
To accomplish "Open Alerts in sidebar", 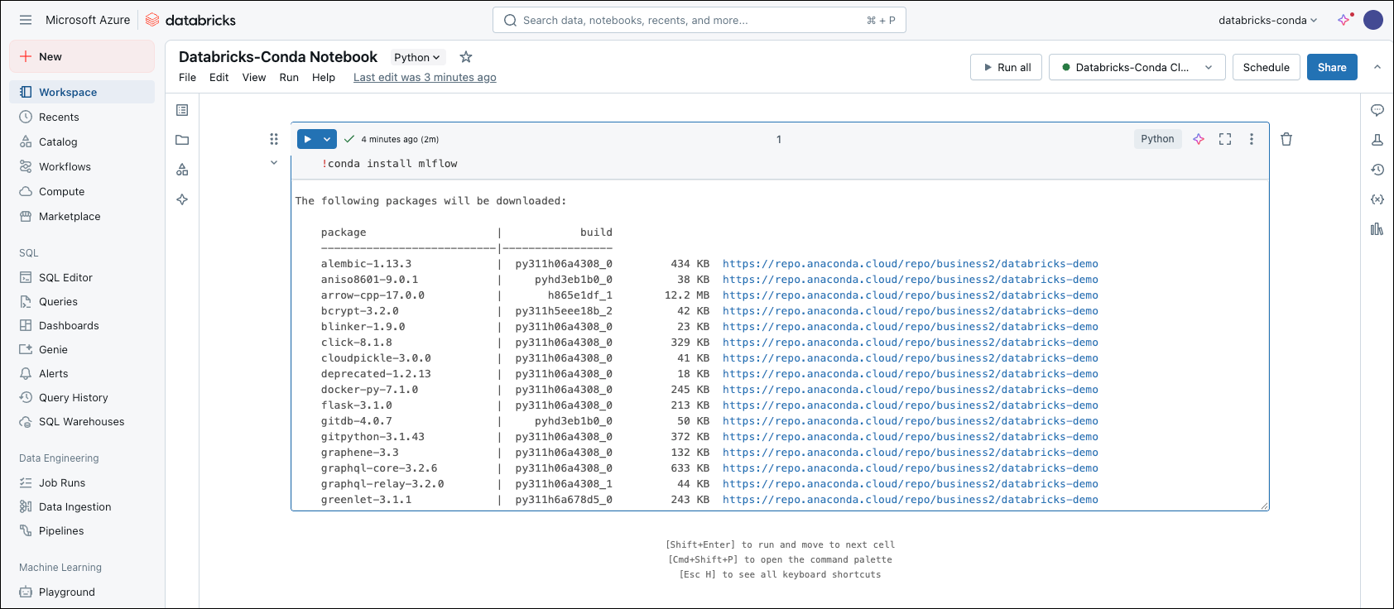I will [82, 373].
